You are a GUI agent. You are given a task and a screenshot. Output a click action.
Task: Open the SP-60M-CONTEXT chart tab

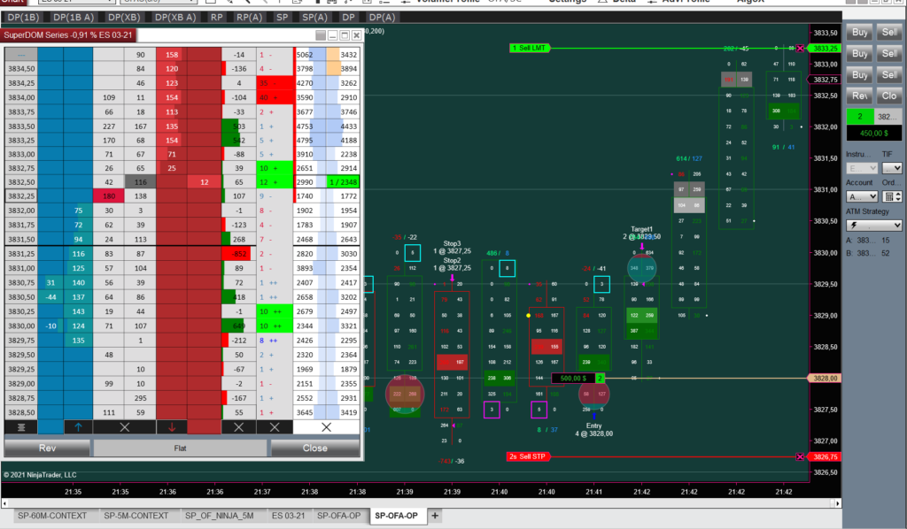(52, 516)
